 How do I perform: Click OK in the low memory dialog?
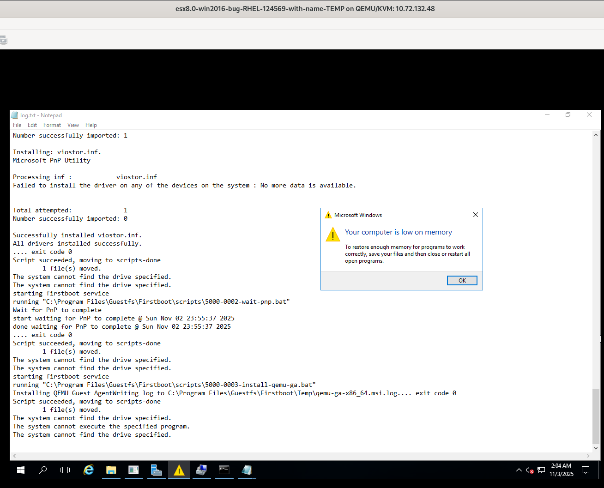[x=462, y=280]
